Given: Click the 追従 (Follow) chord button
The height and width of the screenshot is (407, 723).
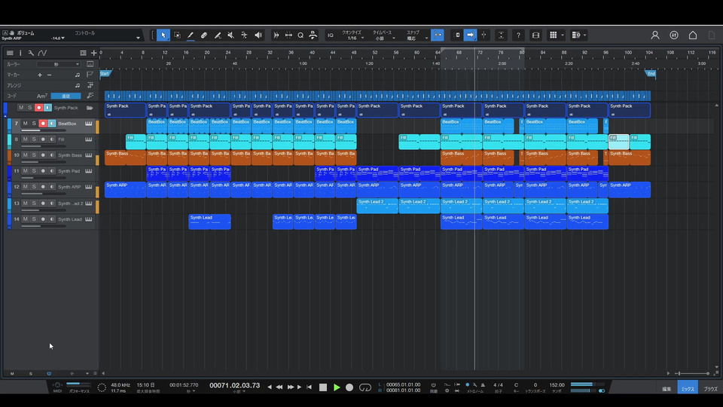Looking at the screenshot, I should pos(66,96).
